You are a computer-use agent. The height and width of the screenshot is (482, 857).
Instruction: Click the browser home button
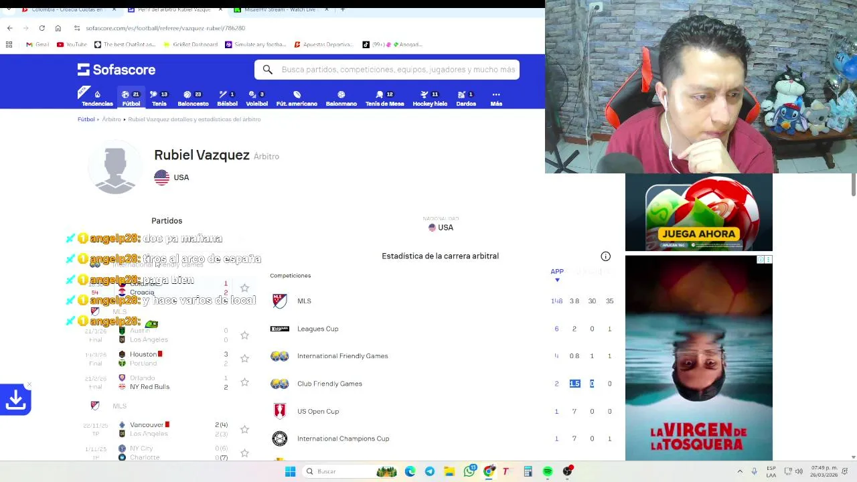58,28
